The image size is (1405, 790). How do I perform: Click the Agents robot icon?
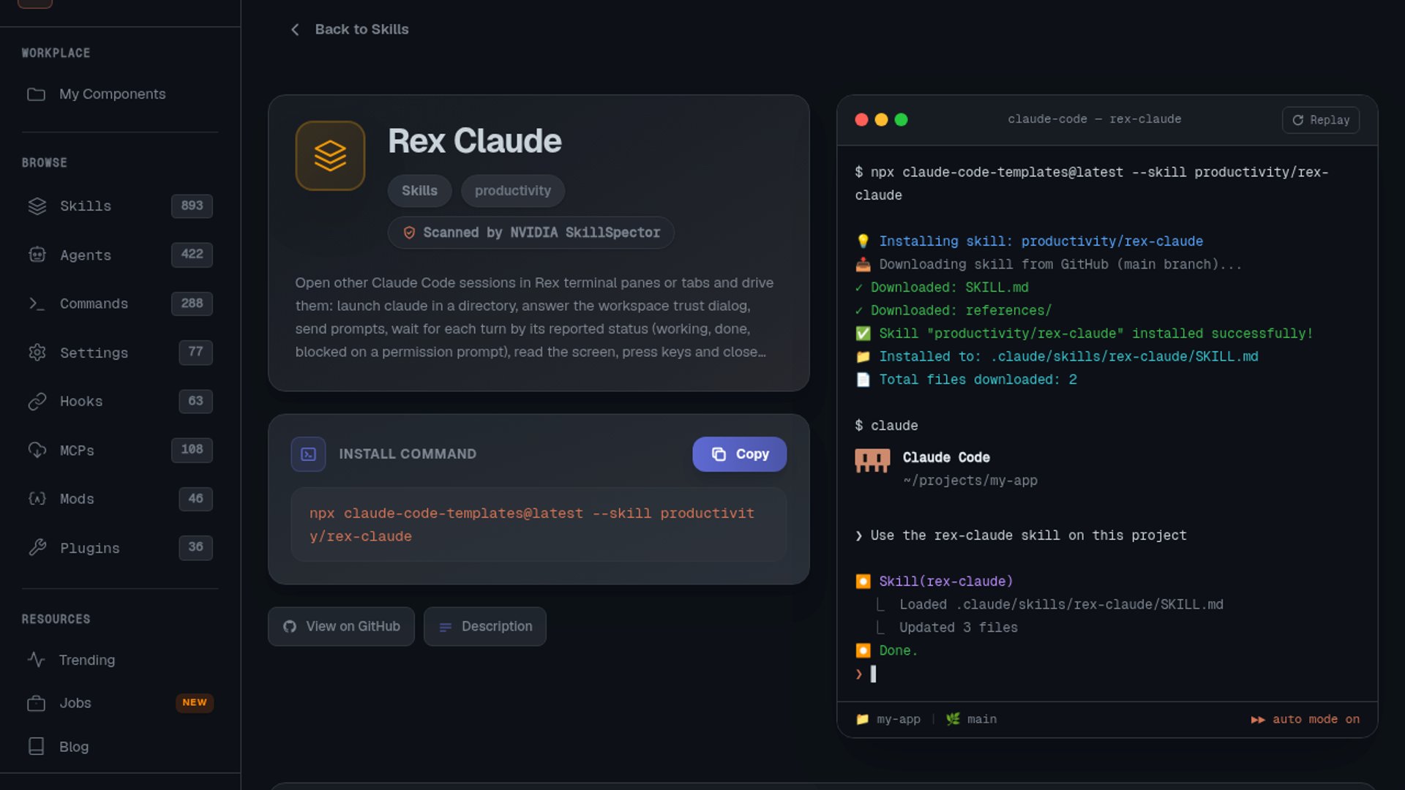37,255
